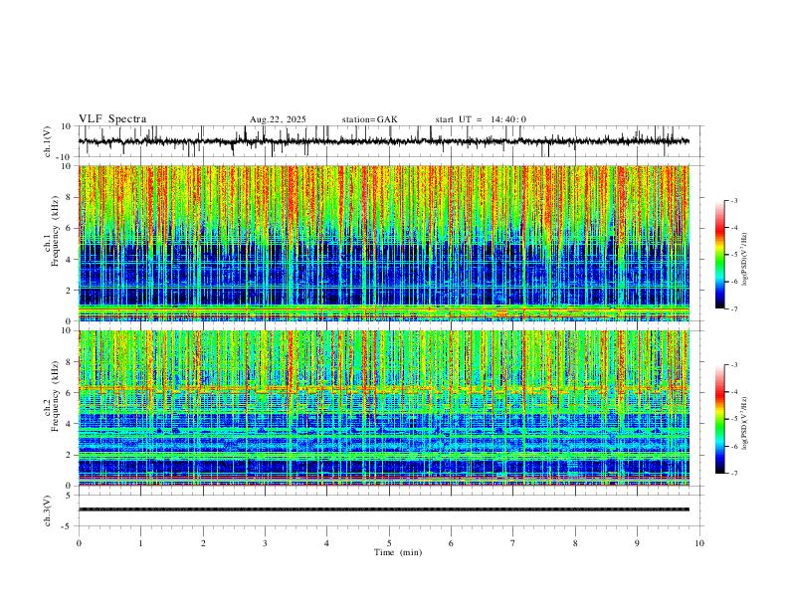Click the ch.1 PSD color scale bar

pos(720,255)
